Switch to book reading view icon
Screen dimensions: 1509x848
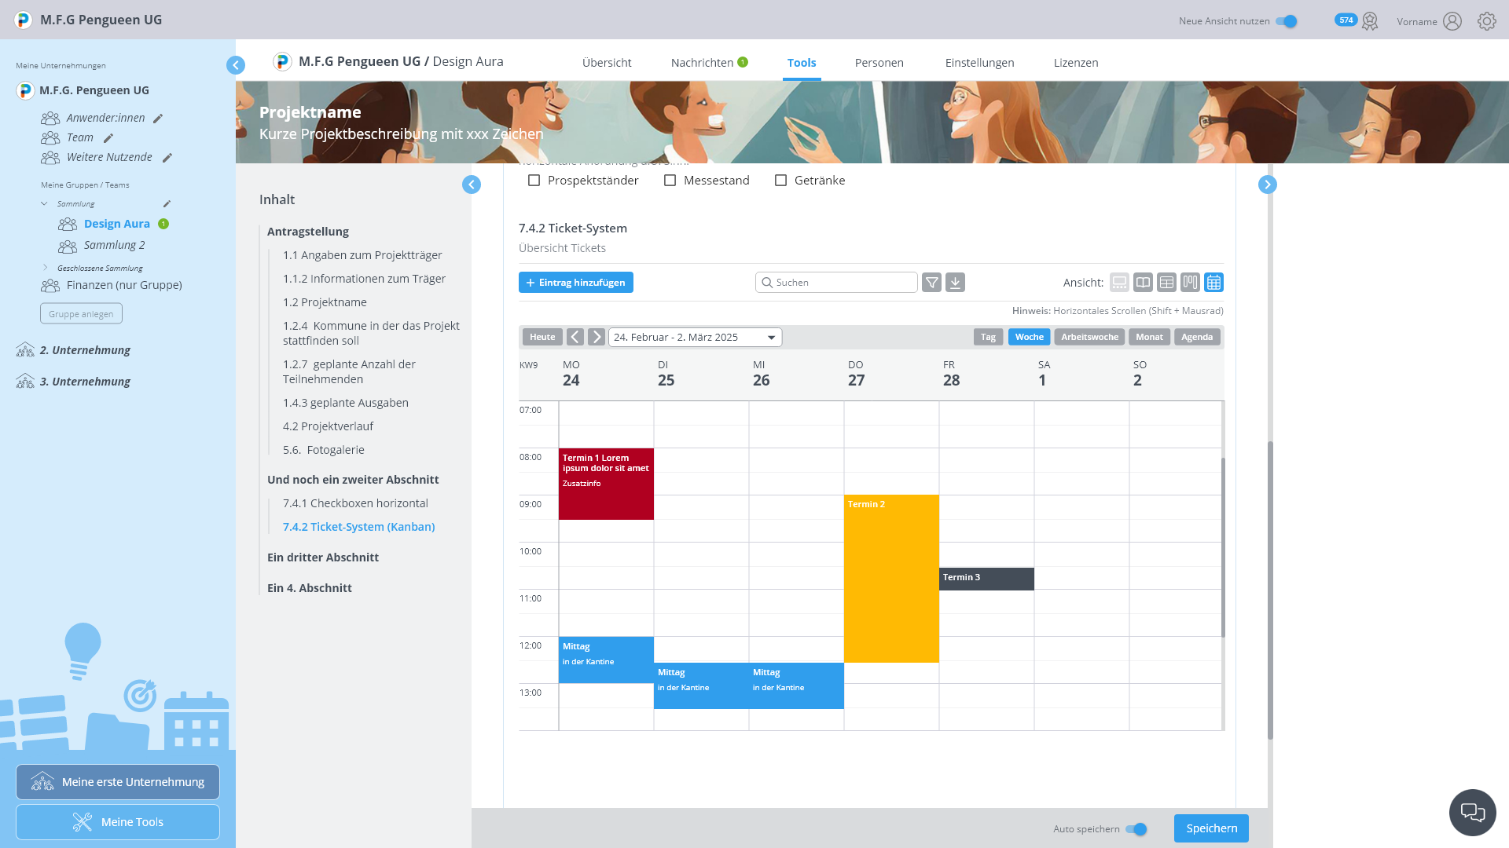(1143, 283)
